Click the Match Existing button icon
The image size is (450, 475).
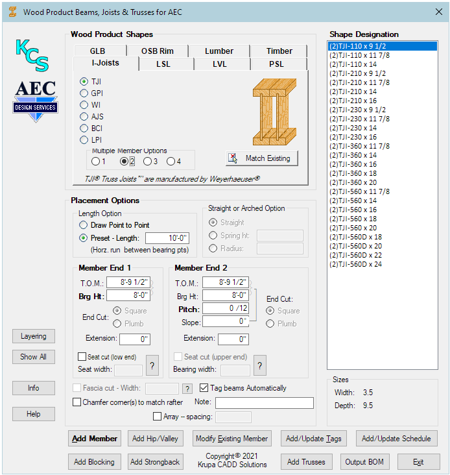pos(232,158)
